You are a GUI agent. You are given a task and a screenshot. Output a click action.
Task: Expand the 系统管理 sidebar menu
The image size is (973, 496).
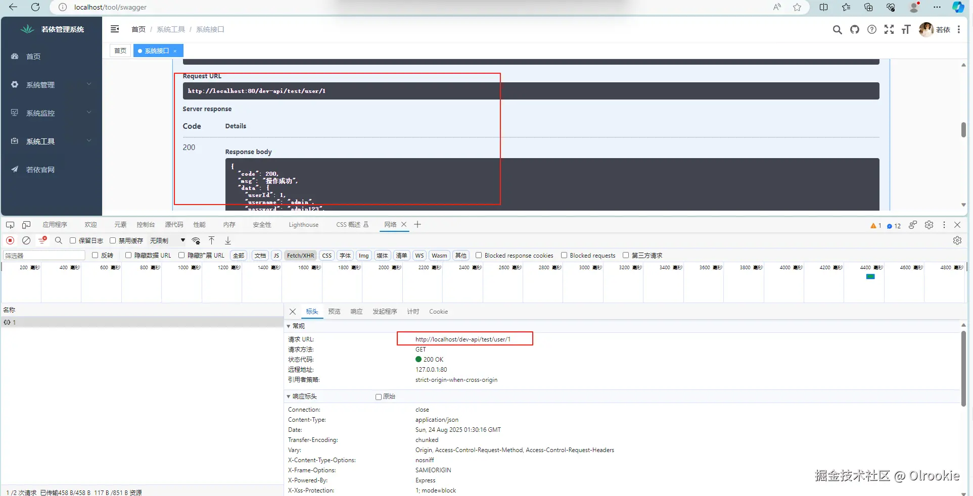pyautogui.click(x=51, y=85)
